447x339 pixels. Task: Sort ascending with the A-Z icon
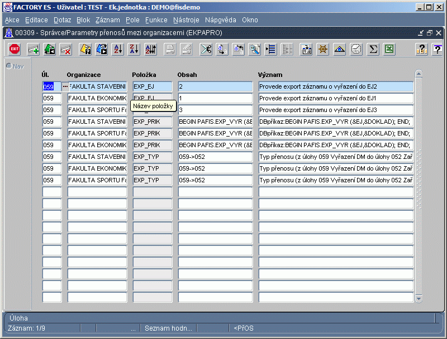click(118, 49)
